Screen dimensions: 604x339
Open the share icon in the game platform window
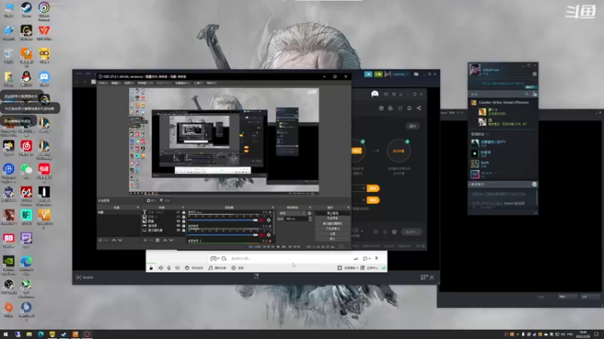[419, 108]
